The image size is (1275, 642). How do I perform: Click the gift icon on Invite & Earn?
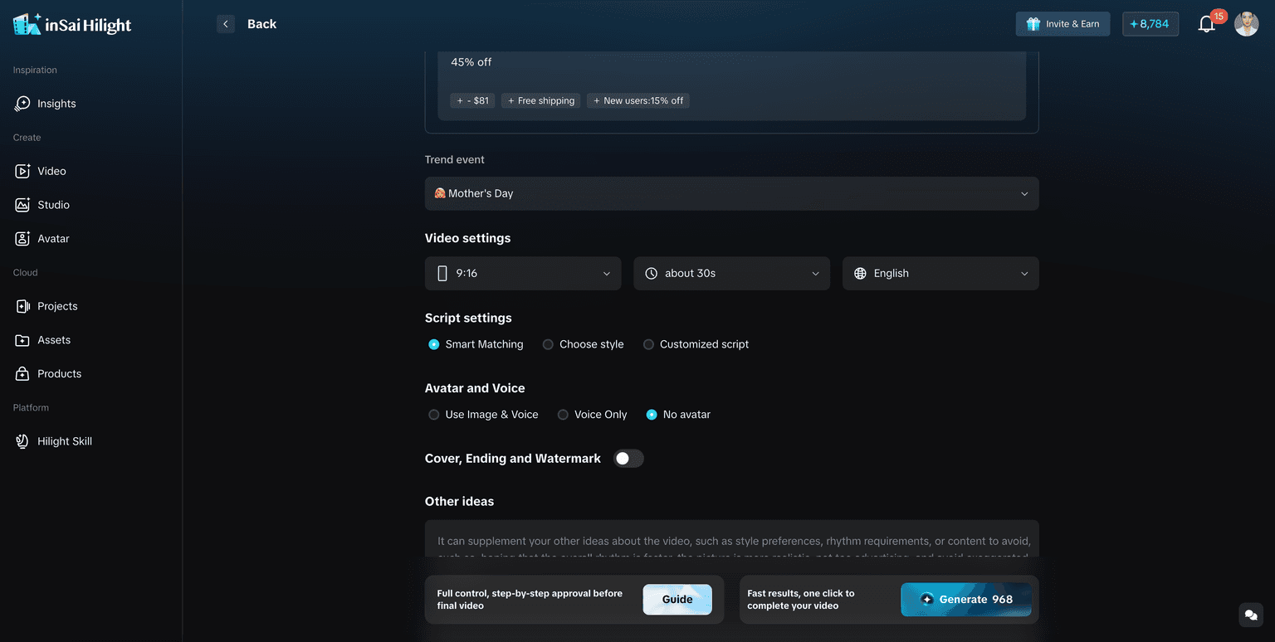click(1033, 24)
